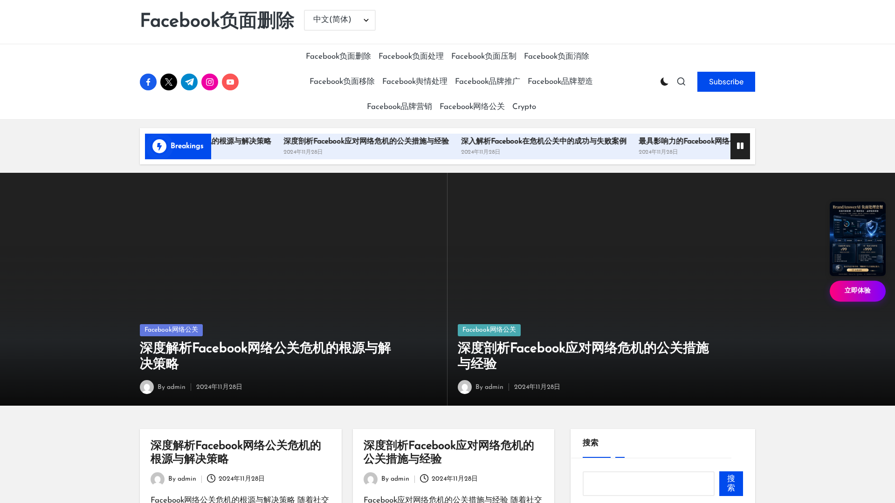Open site search magnifier icon
Screen dimensions: 895x503
(681, 82)
